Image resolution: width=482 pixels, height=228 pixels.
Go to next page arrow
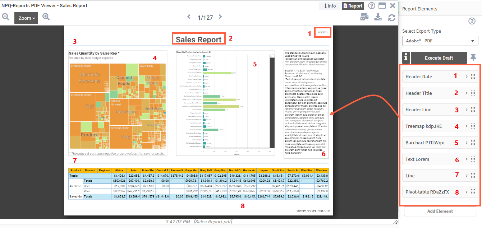click(x=220, y=17)
